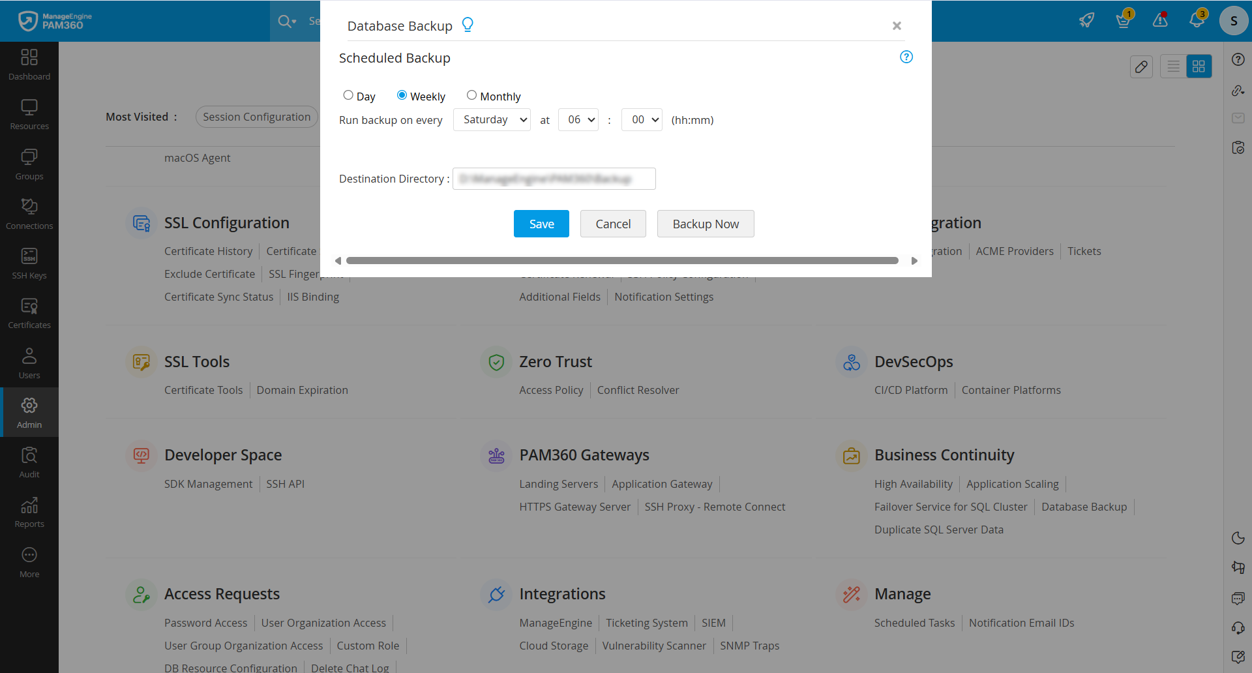Open the Saturday weekday dropdown
Image resolution: width=1252 pixels, height=673 pixels.
coord(492,120)
